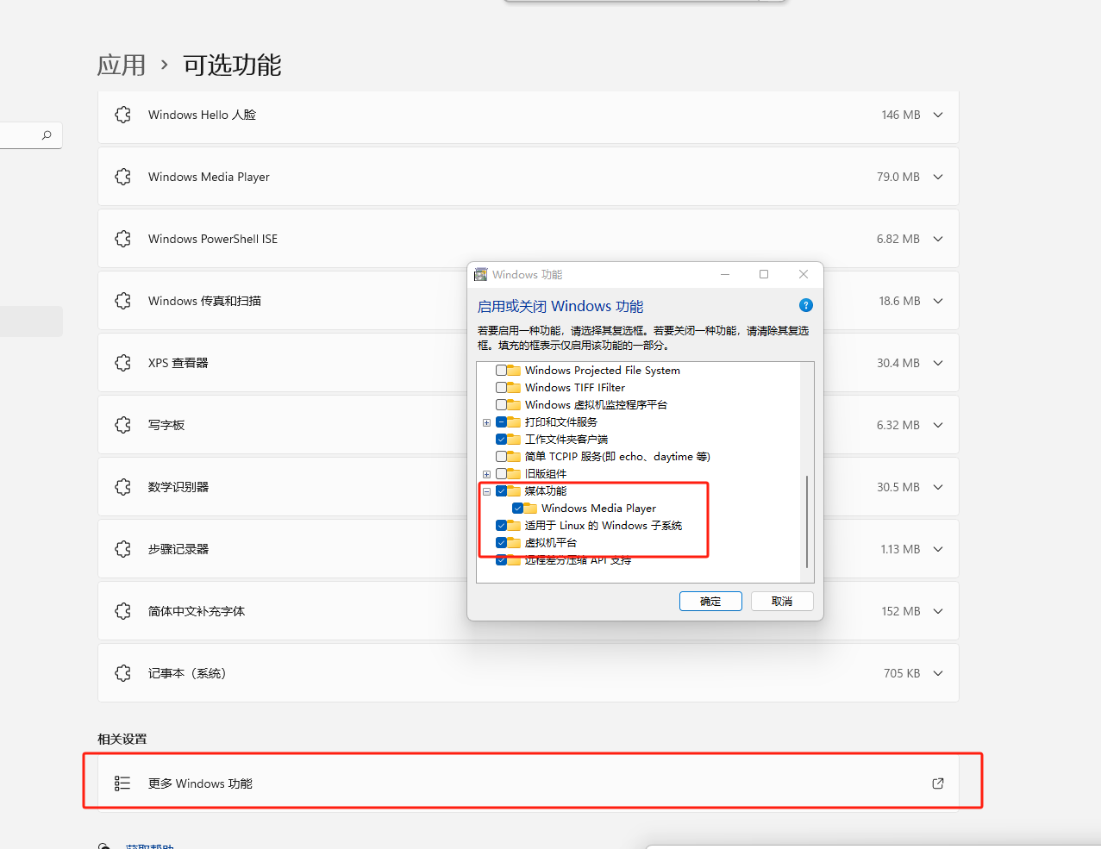
Task: Expand the XPS 查看器 row chevron
Action: pos(938,363)
